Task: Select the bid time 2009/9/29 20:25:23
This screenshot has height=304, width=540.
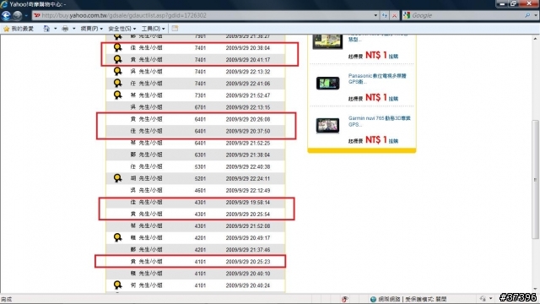Action: [x=247, y=262]
